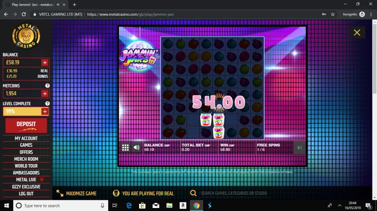Open OFFERS menu item
377x211 pixels.
point(26,152)
